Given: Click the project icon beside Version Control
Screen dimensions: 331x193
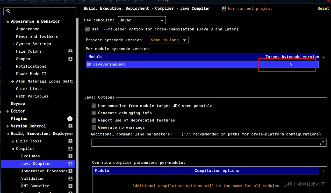Looking at the screenshot, I should click(70, 126).
